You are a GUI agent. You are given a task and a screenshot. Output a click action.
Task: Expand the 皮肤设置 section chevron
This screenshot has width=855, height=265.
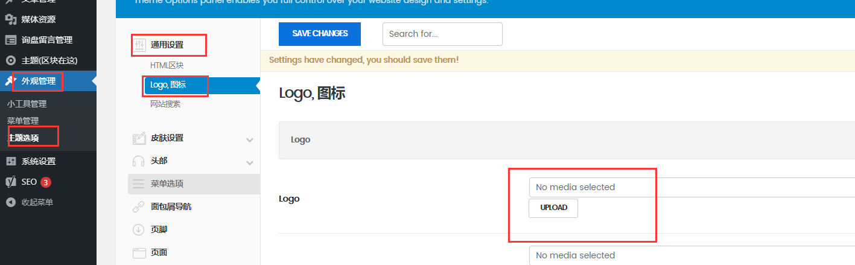(x=250, y=139)
